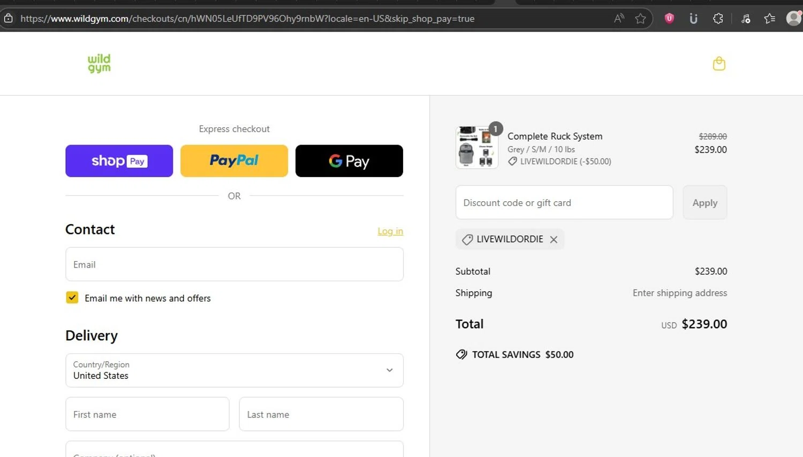Pay with PayPal button
803x457 pixels.
click(x=234, y=161)
